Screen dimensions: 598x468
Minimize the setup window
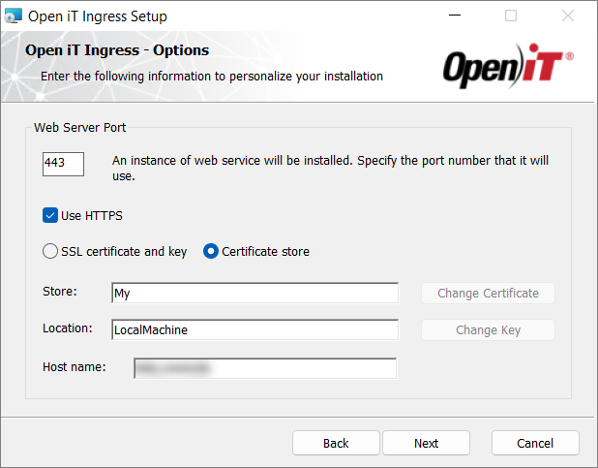tap(455, 16)
